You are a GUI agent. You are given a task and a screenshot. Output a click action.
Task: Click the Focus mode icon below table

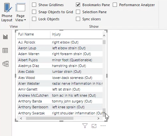[94, 126]
